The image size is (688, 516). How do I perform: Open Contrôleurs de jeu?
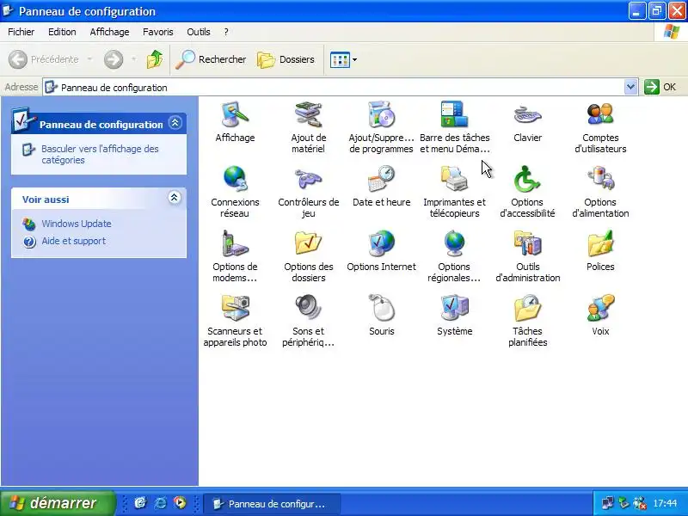coord(308,192)
